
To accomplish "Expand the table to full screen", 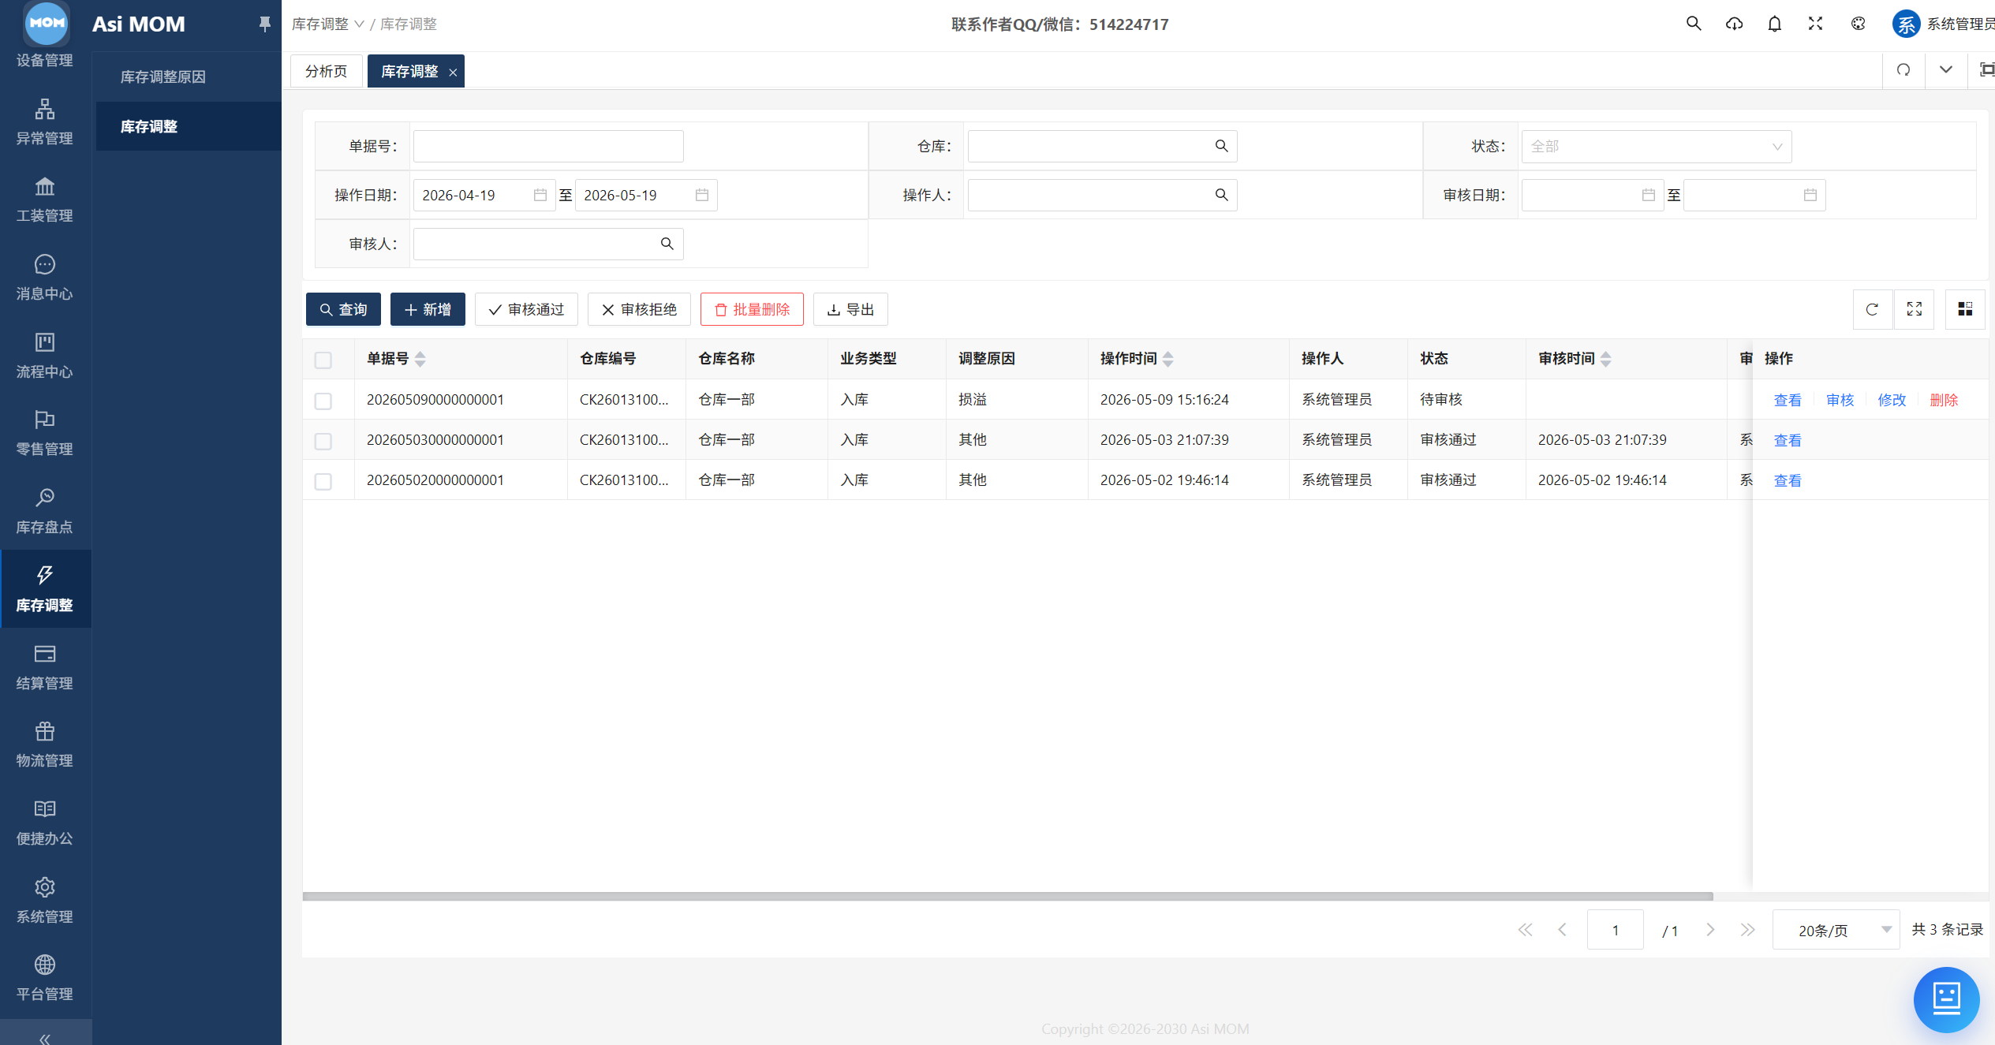I will (x=1915, y=309).
